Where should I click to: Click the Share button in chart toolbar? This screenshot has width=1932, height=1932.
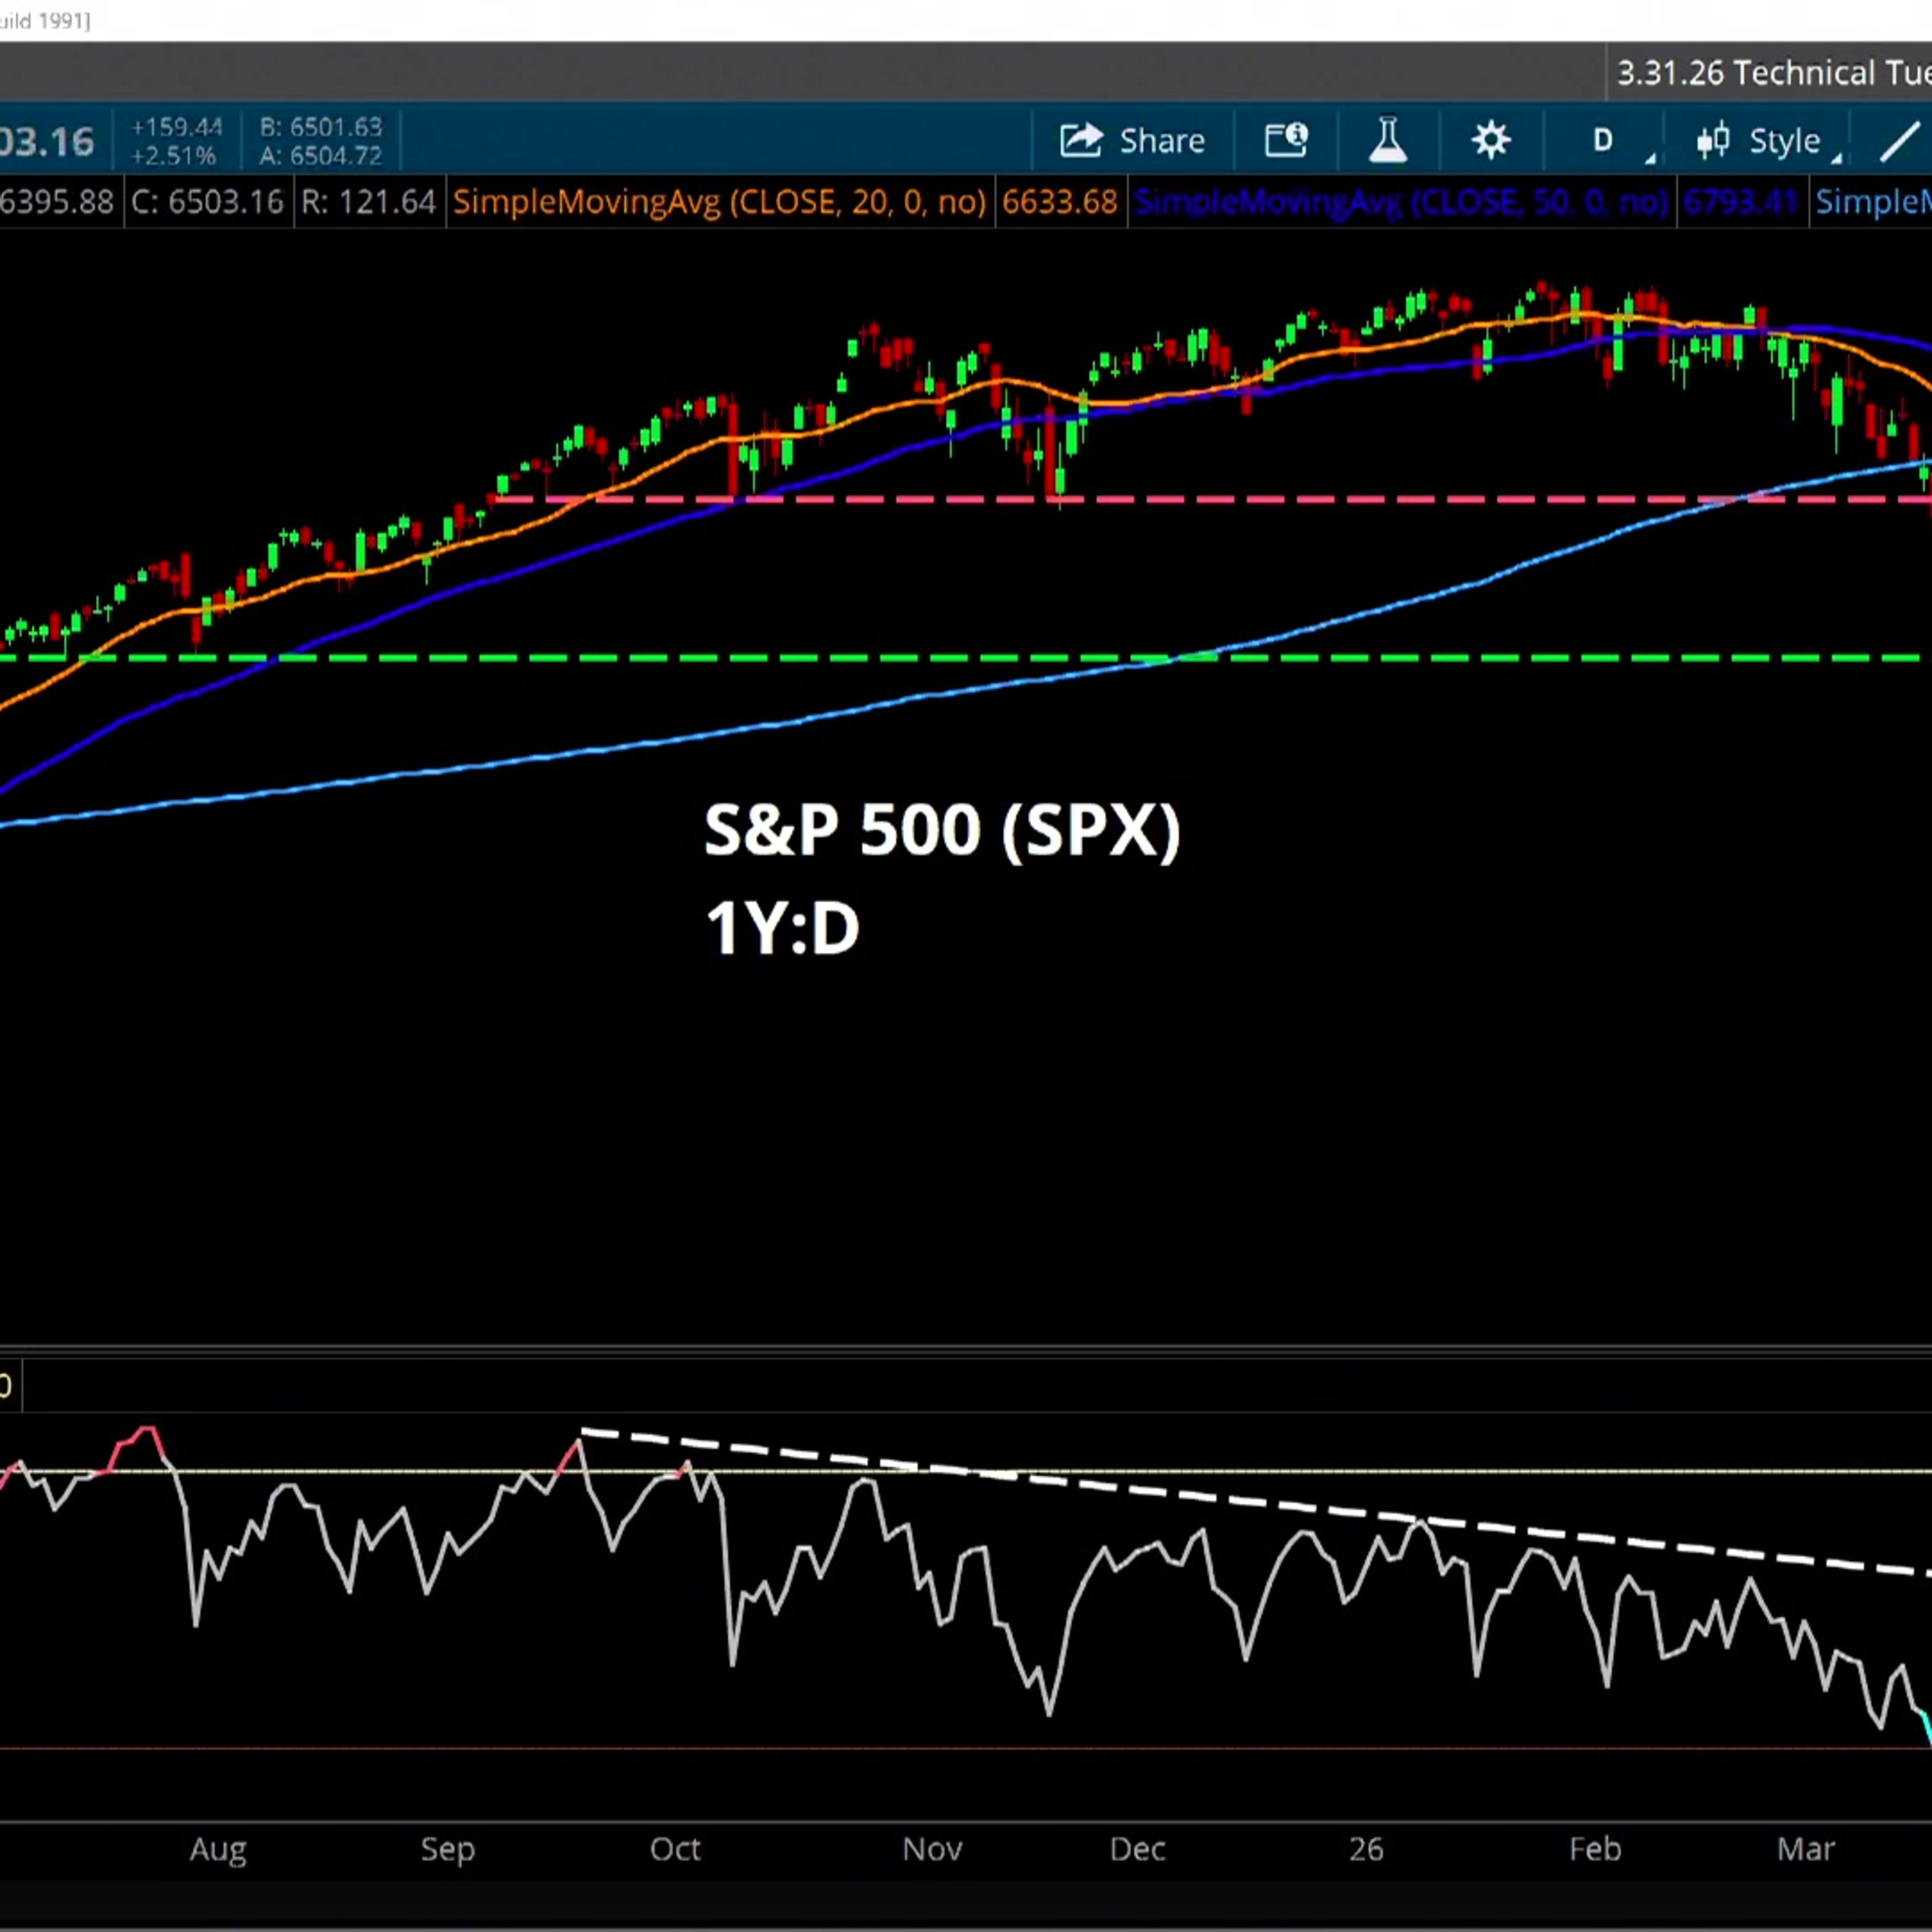[x=1132, y=141]
